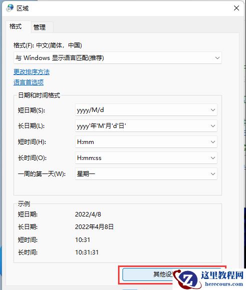Click the example long time 10:31:31
Image resolution: width=246 pixels, height=290 pixels.
click(x=86, y=252)
